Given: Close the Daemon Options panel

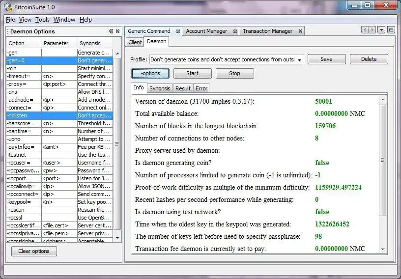Looking at the screenshot, I should coord(117,31).
